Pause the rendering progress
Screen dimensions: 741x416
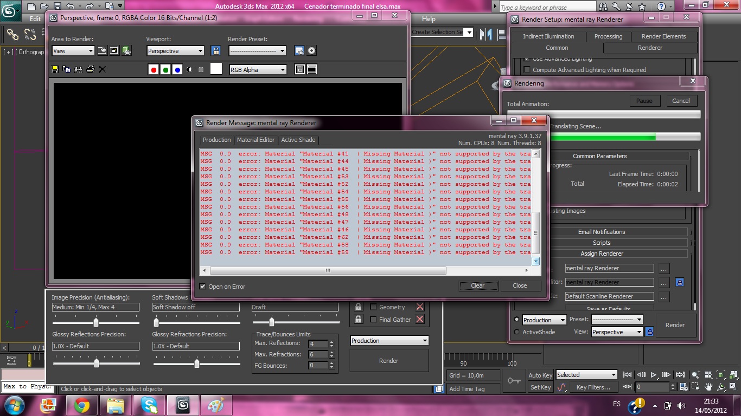(644, 101)
